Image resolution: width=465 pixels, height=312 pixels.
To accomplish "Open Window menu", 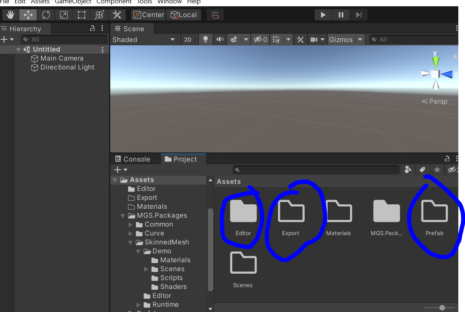I will (170, 2).
